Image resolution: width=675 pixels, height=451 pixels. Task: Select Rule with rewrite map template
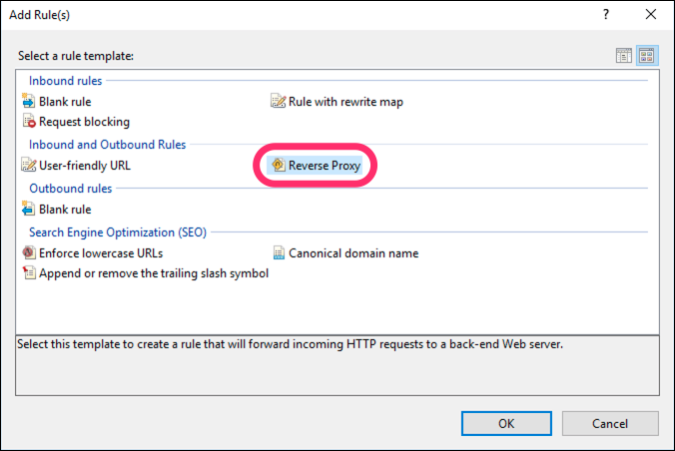(344, 102)
